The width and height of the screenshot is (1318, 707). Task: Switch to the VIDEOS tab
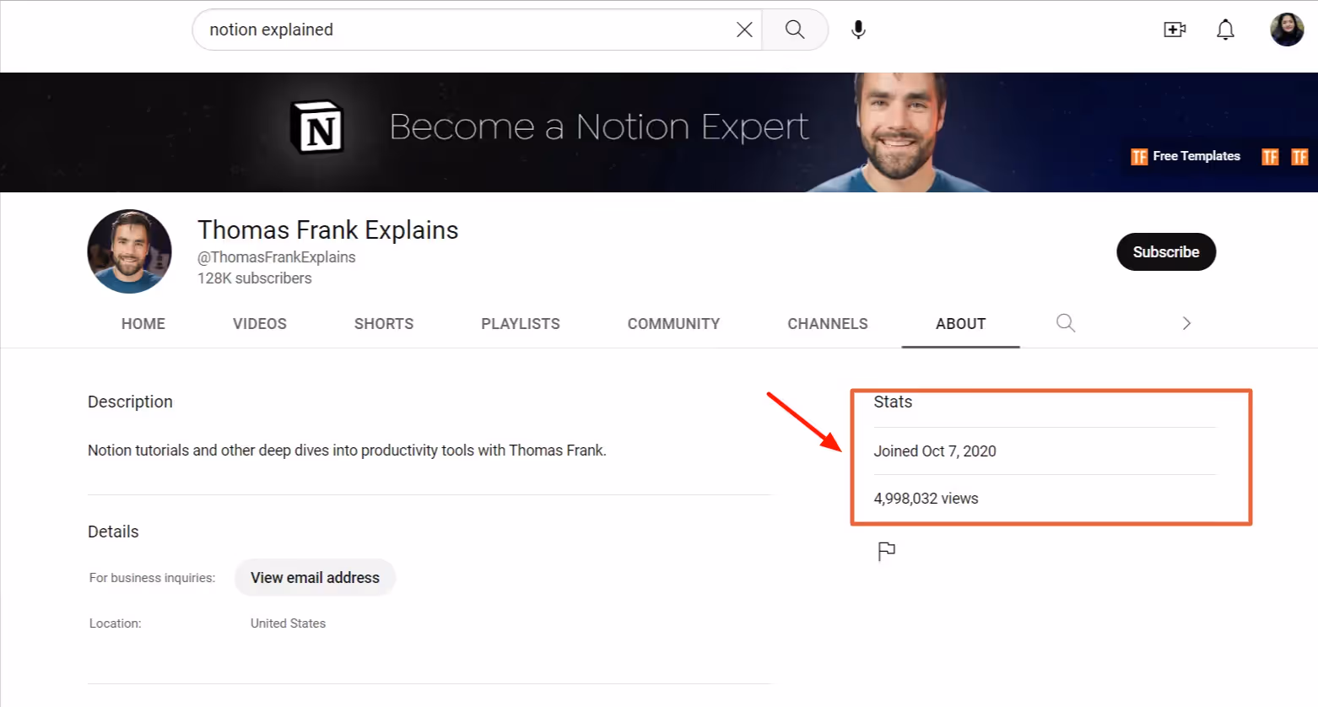pos(260,324)
